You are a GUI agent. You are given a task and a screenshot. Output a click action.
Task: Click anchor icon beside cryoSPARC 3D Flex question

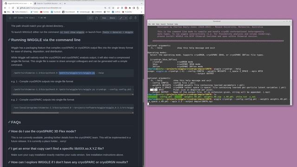(9, 131)
